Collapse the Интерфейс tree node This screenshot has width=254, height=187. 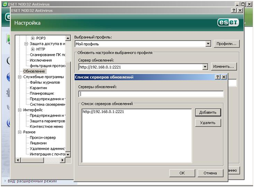point(19,110)
